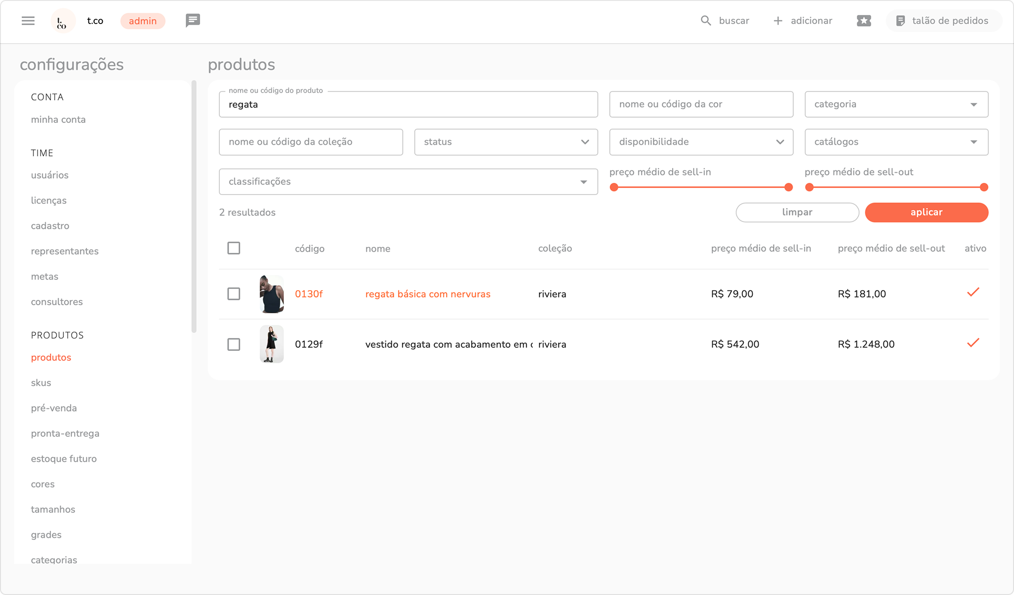Open the chat messages icon
Screen dimensions: 1014x595
click(193, 20)
